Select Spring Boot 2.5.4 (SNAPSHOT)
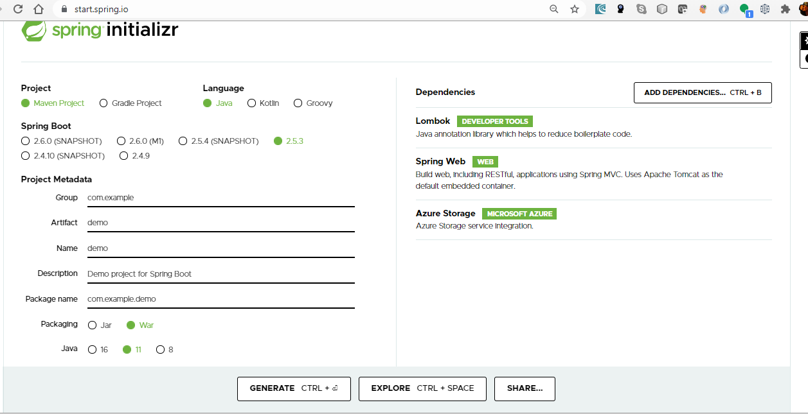The height and width of the screenshot is (414, 808). pos(219,141)
